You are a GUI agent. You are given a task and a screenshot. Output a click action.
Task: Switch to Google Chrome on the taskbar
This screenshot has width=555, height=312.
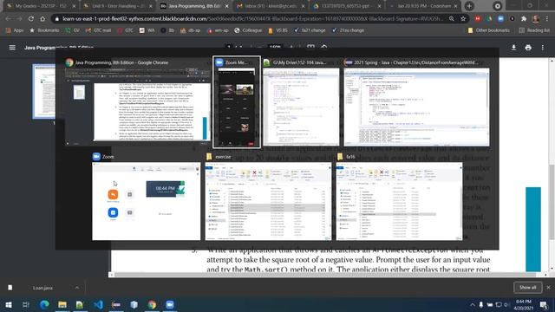tap(152, 304)
